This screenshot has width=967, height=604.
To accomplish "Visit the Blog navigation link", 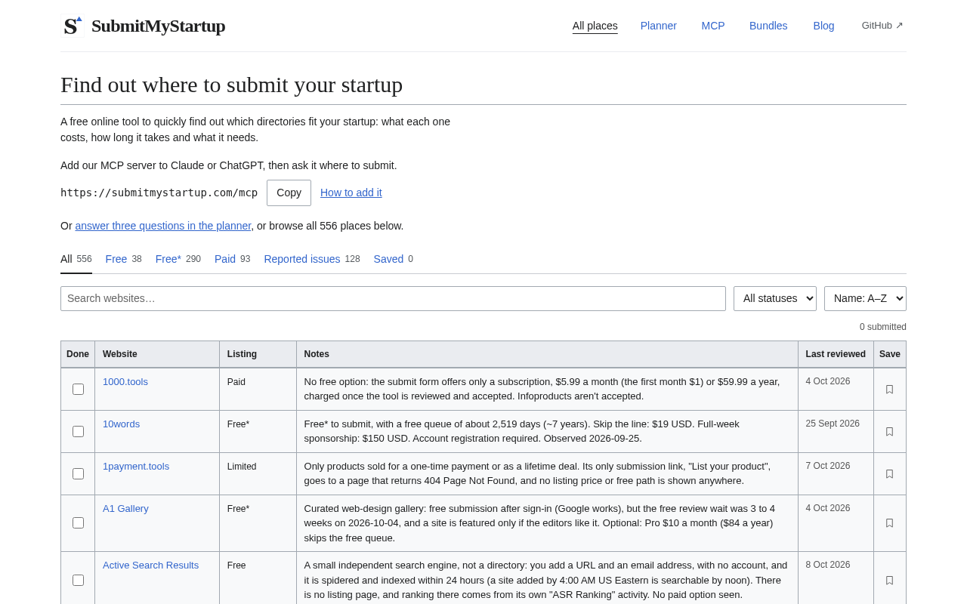I will pos(824,26).
